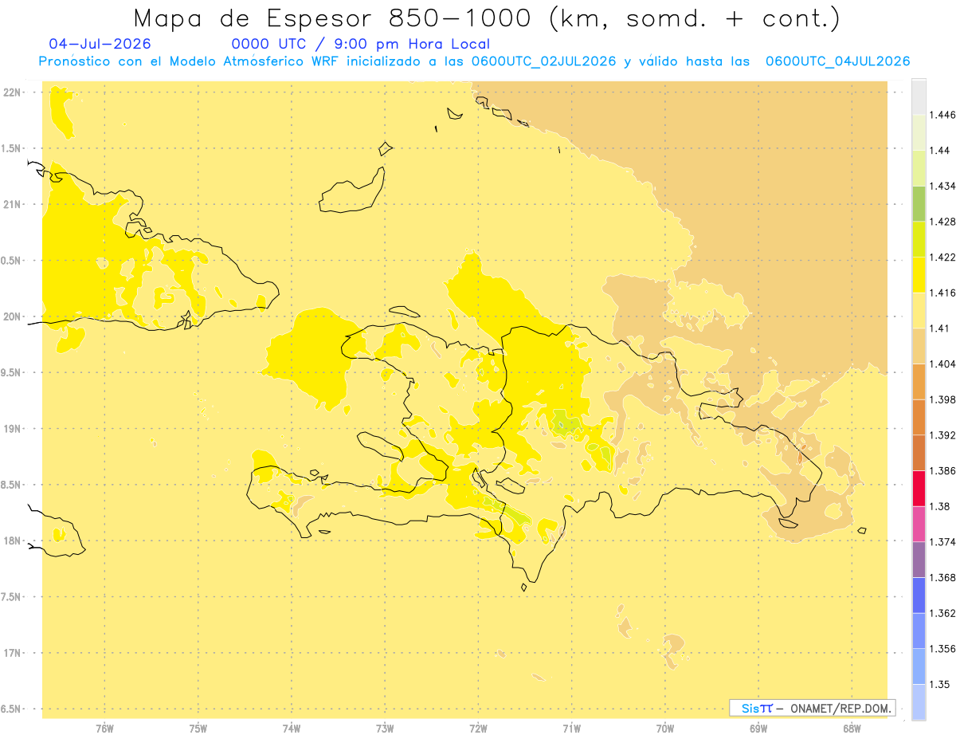Click the "70W" longitude axis label
Screen dimensions: 956x739
pos(665,728)
